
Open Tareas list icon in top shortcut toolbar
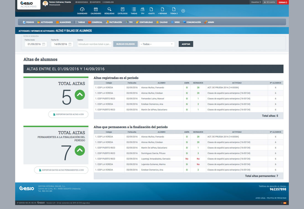coord(134,11)
